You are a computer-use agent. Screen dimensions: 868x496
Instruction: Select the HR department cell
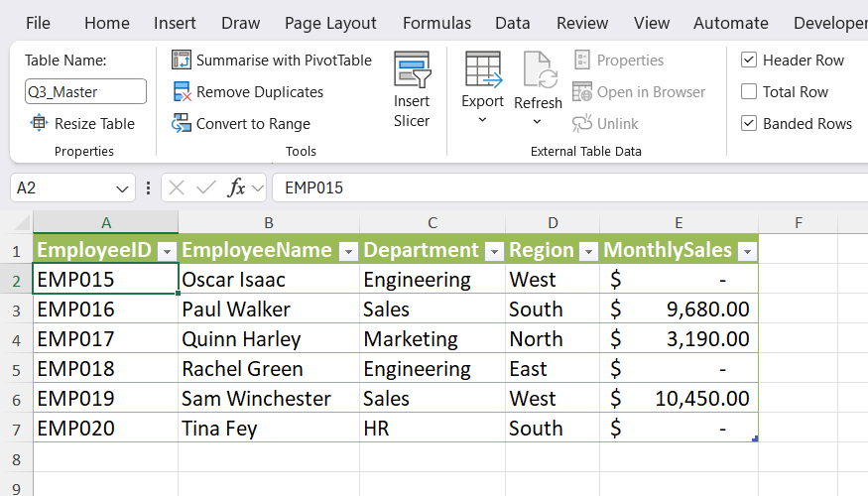[433, 429]
